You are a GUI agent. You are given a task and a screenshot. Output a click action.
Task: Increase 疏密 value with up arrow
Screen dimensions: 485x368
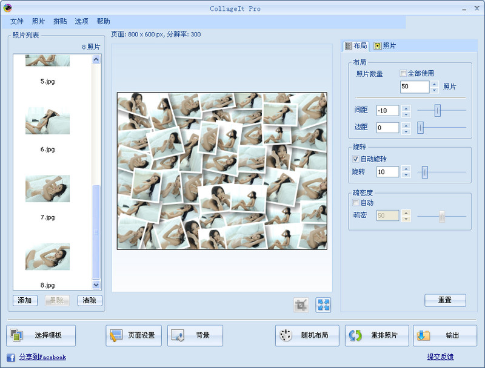pos(406,212)
